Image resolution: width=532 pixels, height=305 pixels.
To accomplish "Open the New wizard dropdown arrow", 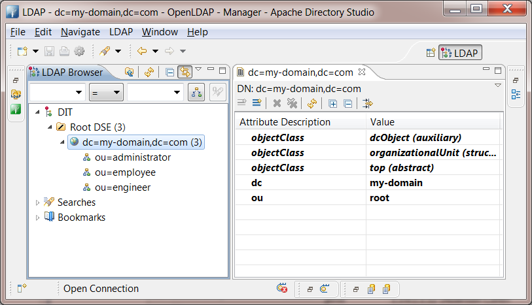I will tap(35, 52).
